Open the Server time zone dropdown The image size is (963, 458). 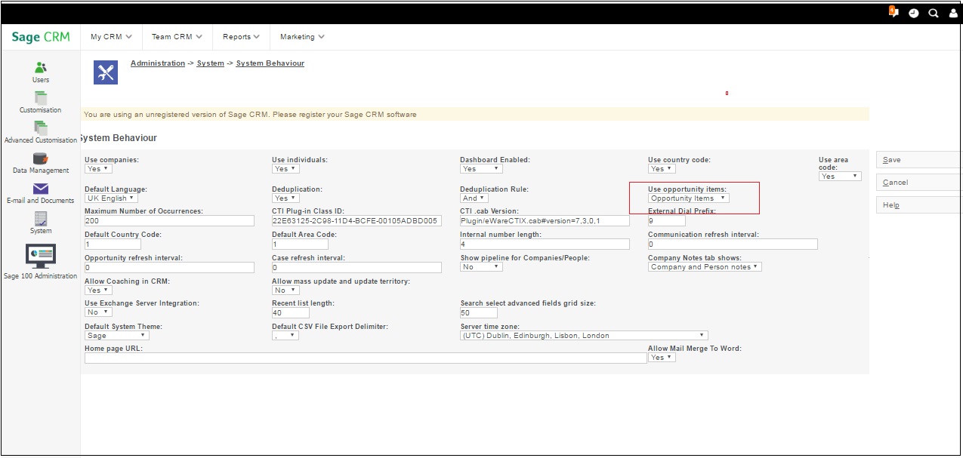584,336
